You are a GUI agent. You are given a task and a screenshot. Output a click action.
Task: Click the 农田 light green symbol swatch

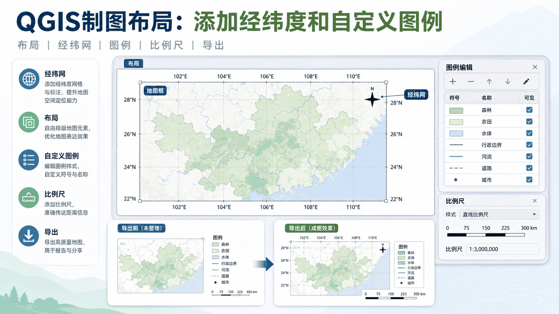click(x=456, y=122)
